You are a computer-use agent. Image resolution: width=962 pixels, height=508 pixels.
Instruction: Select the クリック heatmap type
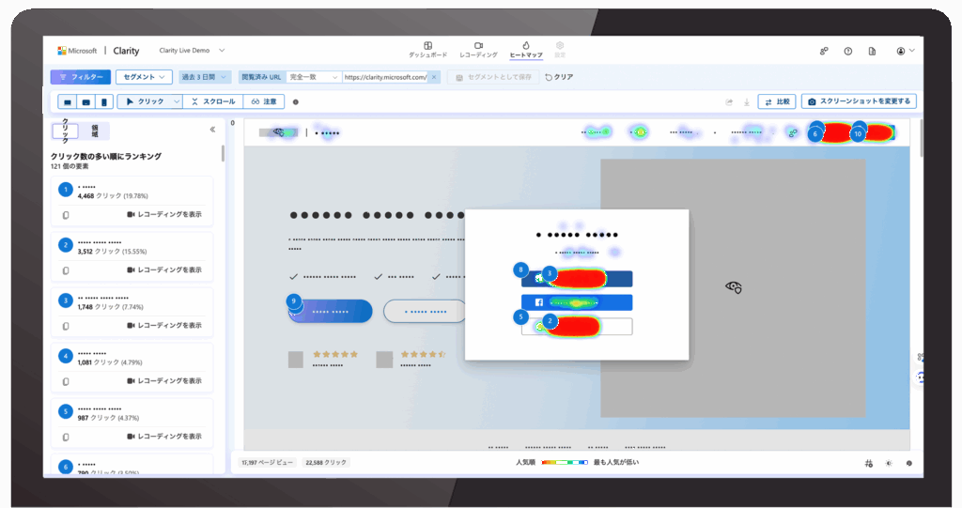(x=145, y=101)
